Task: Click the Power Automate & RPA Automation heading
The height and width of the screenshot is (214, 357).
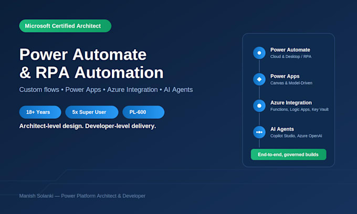Action: 91,63
